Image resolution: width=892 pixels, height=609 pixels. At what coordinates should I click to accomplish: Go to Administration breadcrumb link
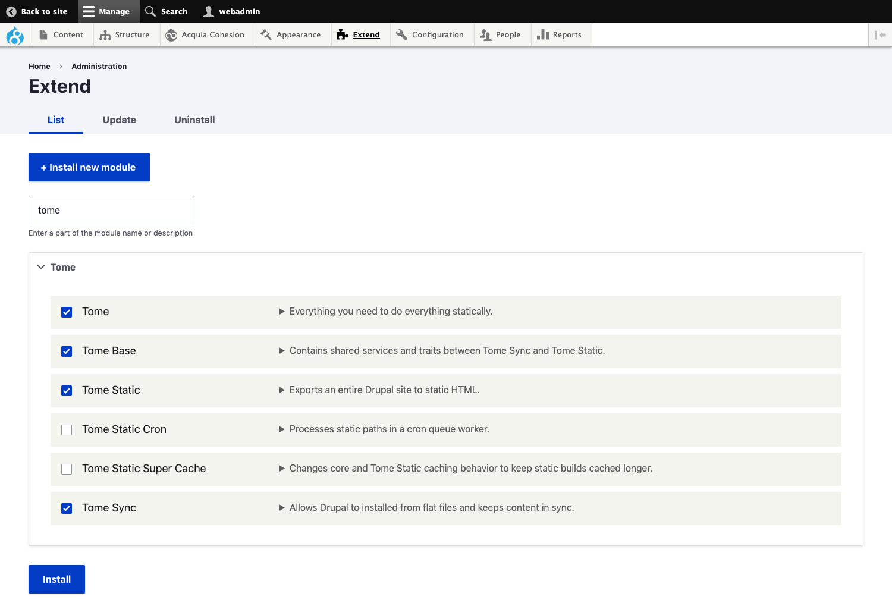click(99, 67)
